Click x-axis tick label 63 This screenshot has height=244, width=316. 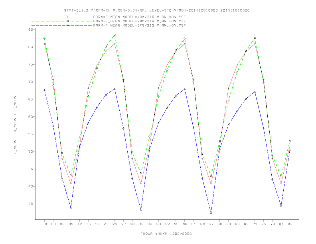[x=229, y=224]
